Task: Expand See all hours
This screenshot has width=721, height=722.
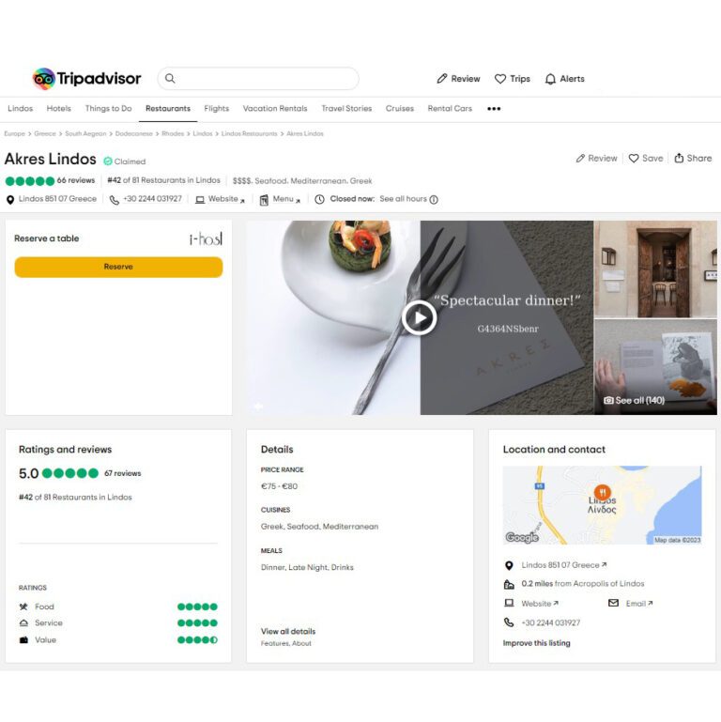Action: coord(404,199)
